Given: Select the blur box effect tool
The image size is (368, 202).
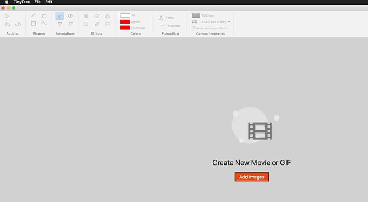Looking at the screenshot, I should (x=107, y=24).
